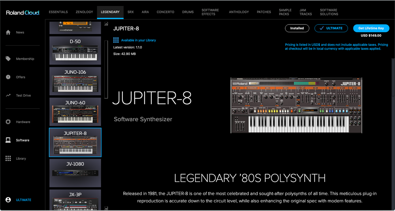Click the Offers badge icon
This screenshot has height=211, width=395.
8,77
